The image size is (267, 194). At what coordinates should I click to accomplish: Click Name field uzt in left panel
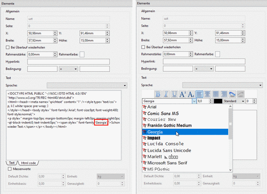(68, 19)
